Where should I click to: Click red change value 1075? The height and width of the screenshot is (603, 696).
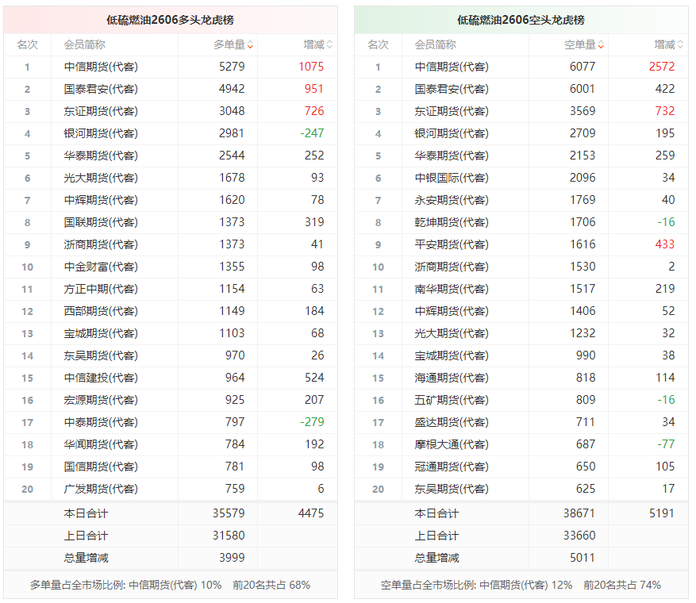311,67
